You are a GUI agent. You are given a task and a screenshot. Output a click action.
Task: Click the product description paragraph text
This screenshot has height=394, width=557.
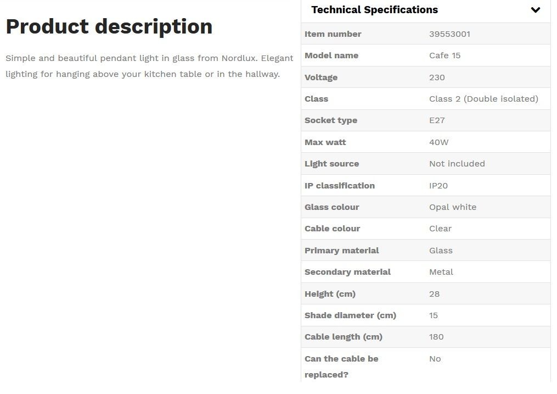tap(149, 66)
